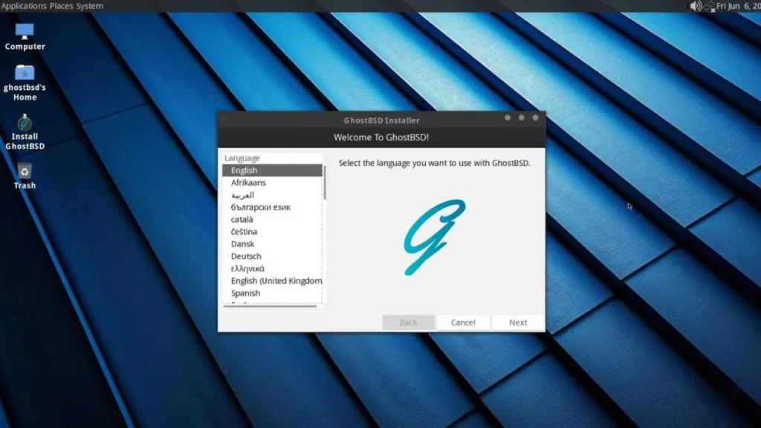Click the network status icon in top panel
The height and width of the screenshot is (428, 761).
[710, 6]
